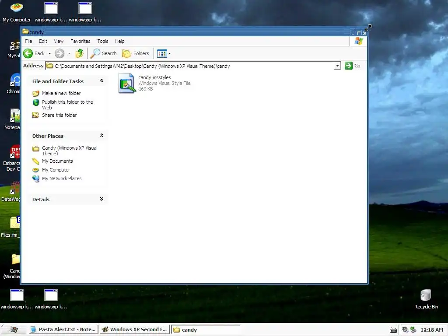This screenshot has width=448, height=336.
Task: Toggle the Folders pane button
Action: (x=136, y=53)
